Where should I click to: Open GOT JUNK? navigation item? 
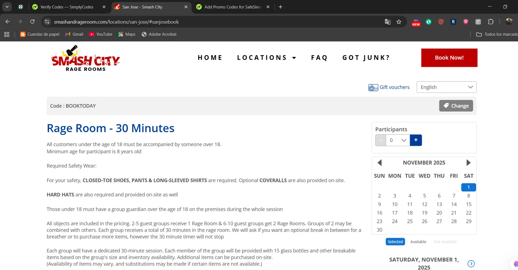pyautogui.click(x=366, y=58)
